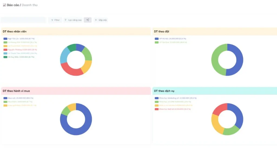Click the search input field

(24, 20)
